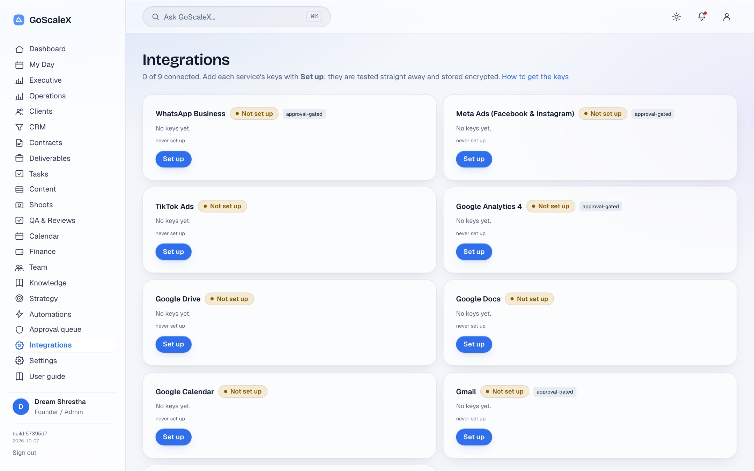Open the user profile icon
Screen dimensions: 754x471
727,17
